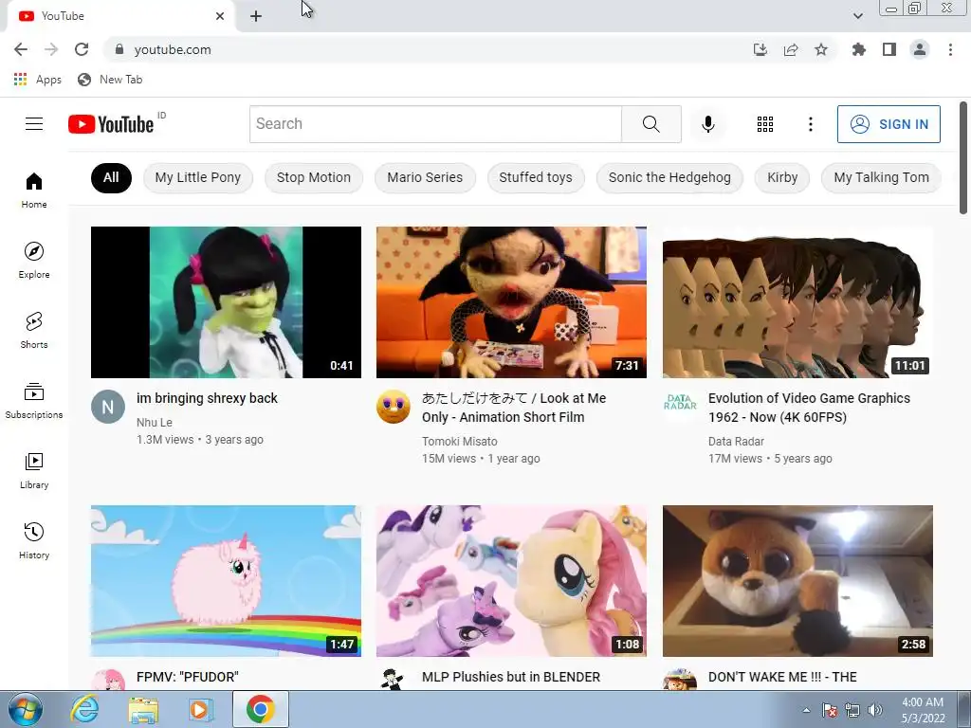Select the My Talking Tom chip

click(881, 177)
